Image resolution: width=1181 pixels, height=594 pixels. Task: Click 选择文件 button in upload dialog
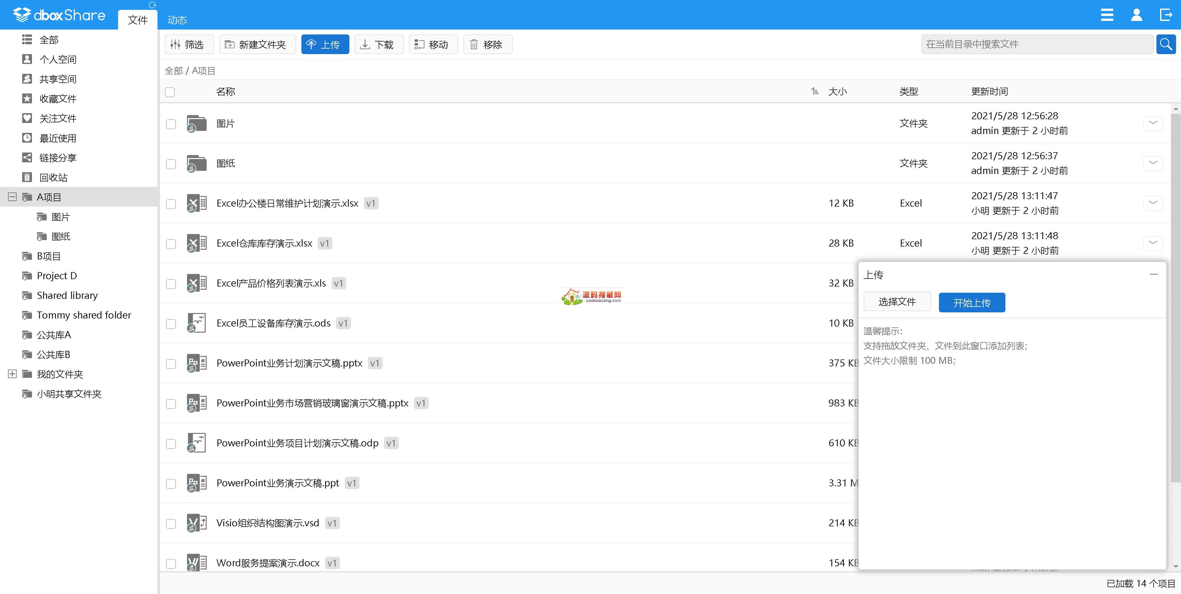point(897,302)
